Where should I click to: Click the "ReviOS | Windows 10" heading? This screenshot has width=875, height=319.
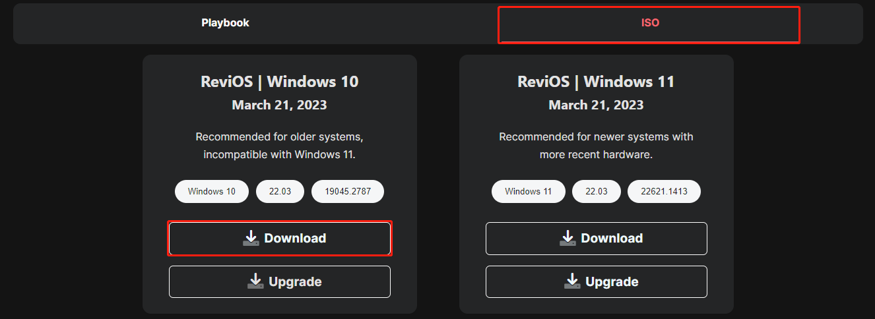279,82
